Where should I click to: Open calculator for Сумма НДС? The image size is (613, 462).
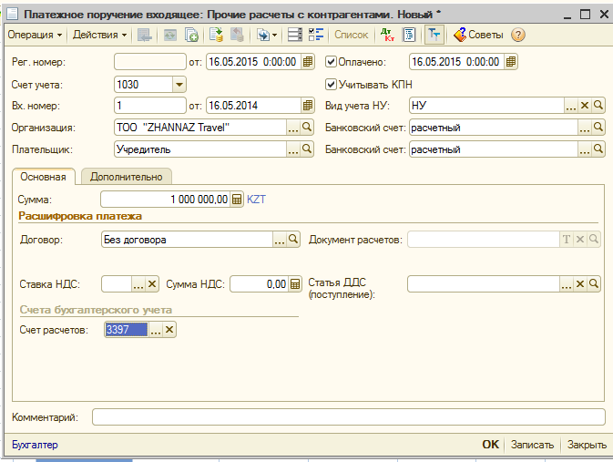pos(295,284)
